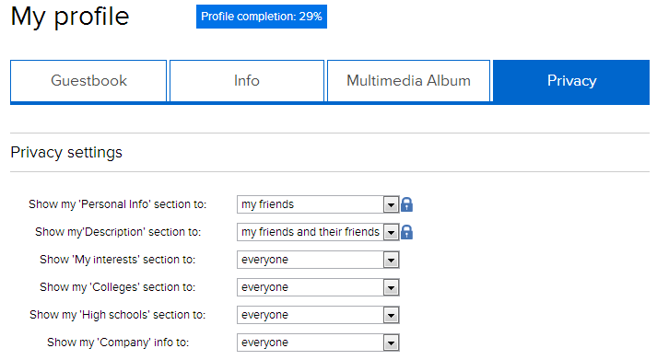Open the Info tab
This screenshot has height=360, width=657.
coord(247,81)
